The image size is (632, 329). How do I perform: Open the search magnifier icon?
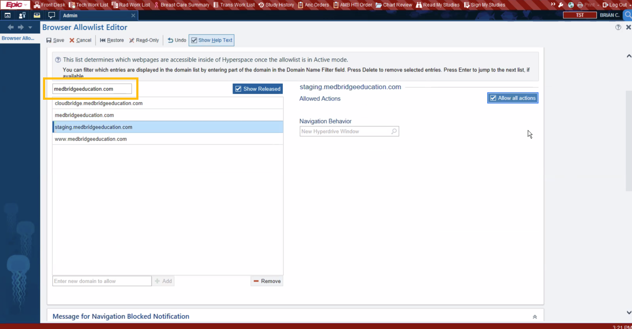pos(627,15)
